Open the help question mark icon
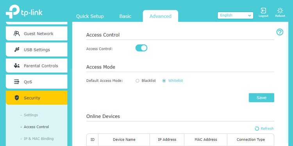The image size is (293, 146). coord(280,32)
